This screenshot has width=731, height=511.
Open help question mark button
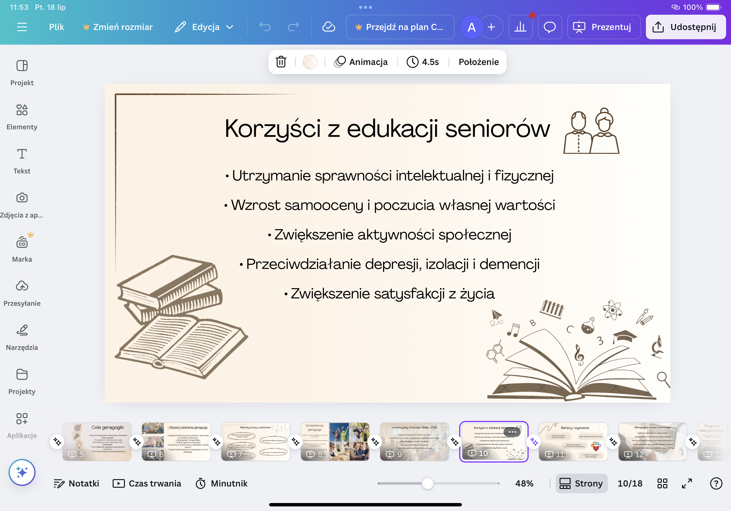(x=716, y=483)
